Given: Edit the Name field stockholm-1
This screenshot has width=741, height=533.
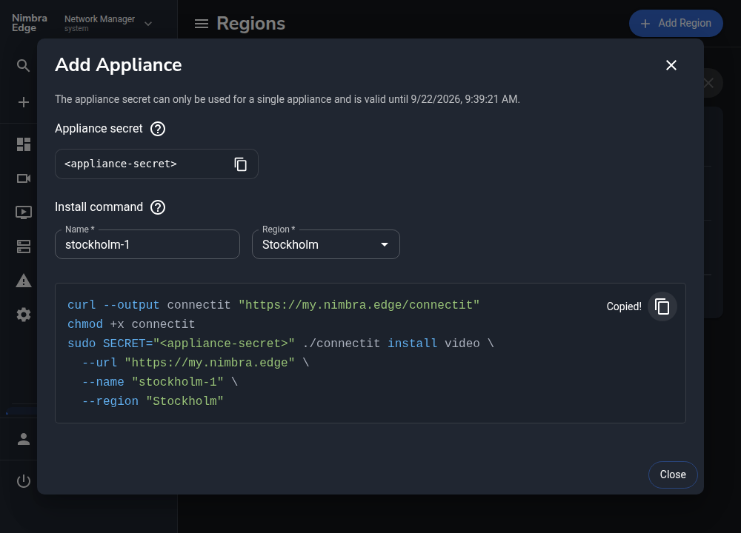Looking at the screenshot, I should 147,244.
